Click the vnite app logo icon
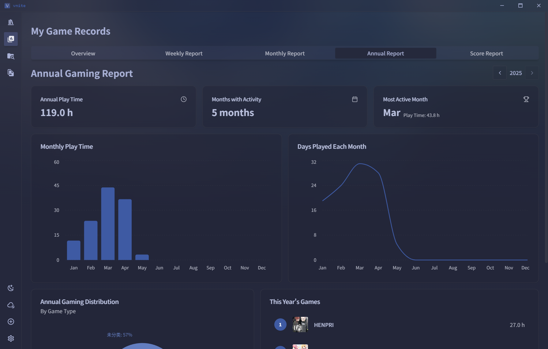Screen dimensions: 548x349 pyautogui.click(x=7, y=6)
